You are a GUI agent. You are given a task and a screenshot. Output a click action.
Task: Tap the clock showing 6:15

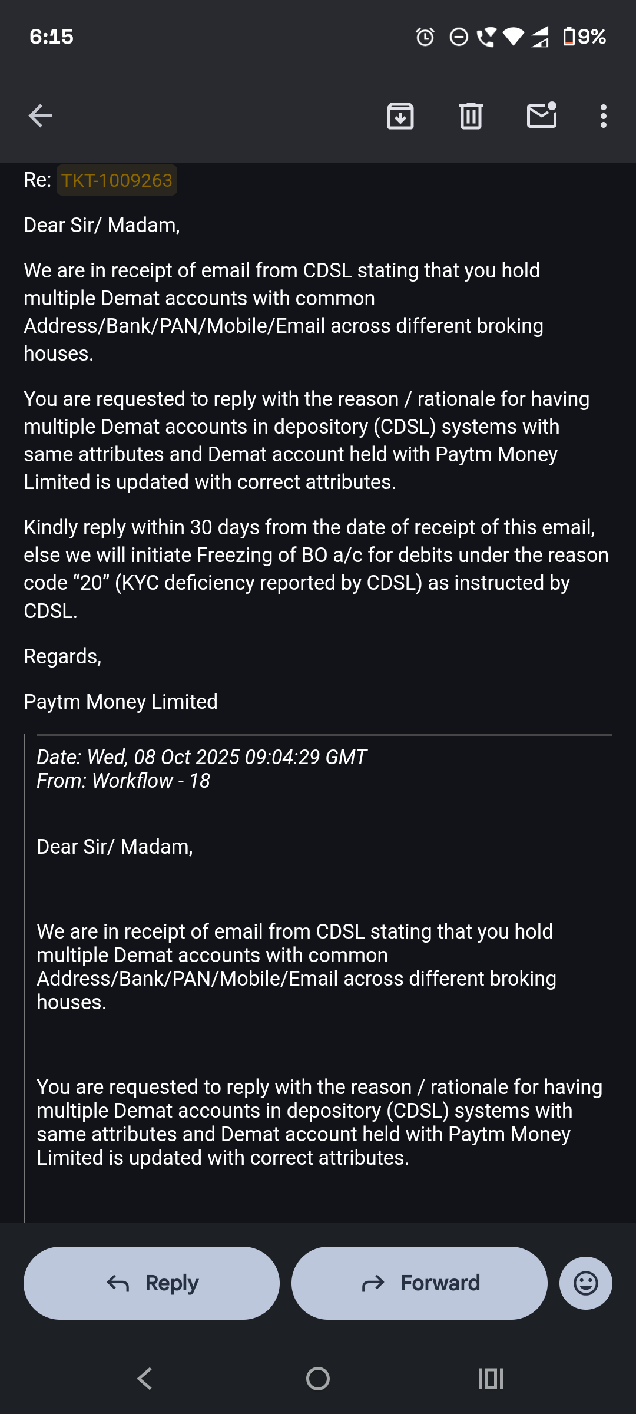(51, 37)
